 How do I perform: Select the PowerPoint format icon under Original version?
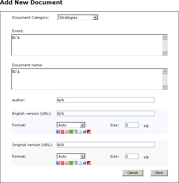click(67, 163)
